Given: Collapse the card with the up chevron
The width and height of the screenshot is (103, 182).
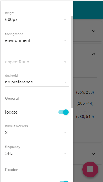Looking at the screenshot, I should tap(94, 54).
